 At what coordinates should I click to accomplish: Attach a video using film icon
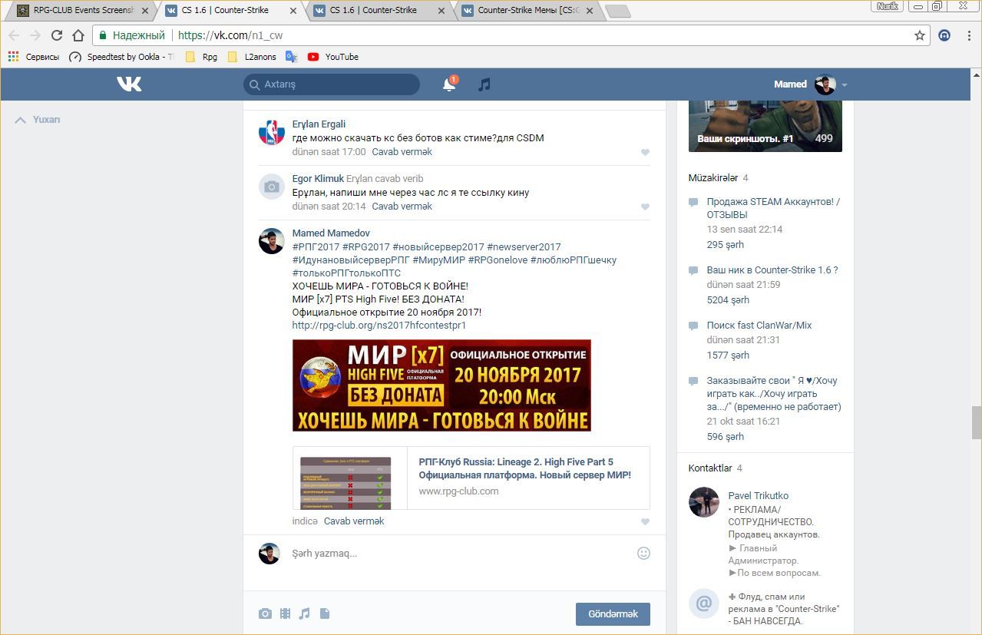(285, 614)
